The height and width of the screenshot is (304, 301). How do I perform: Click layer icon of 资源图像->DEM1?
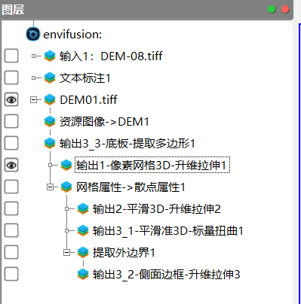(x=50, y=122)
